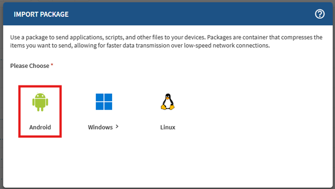Select the green Android robot icon
The height and width of the screenshot is (189, 335).
click(x=40, y=102)
